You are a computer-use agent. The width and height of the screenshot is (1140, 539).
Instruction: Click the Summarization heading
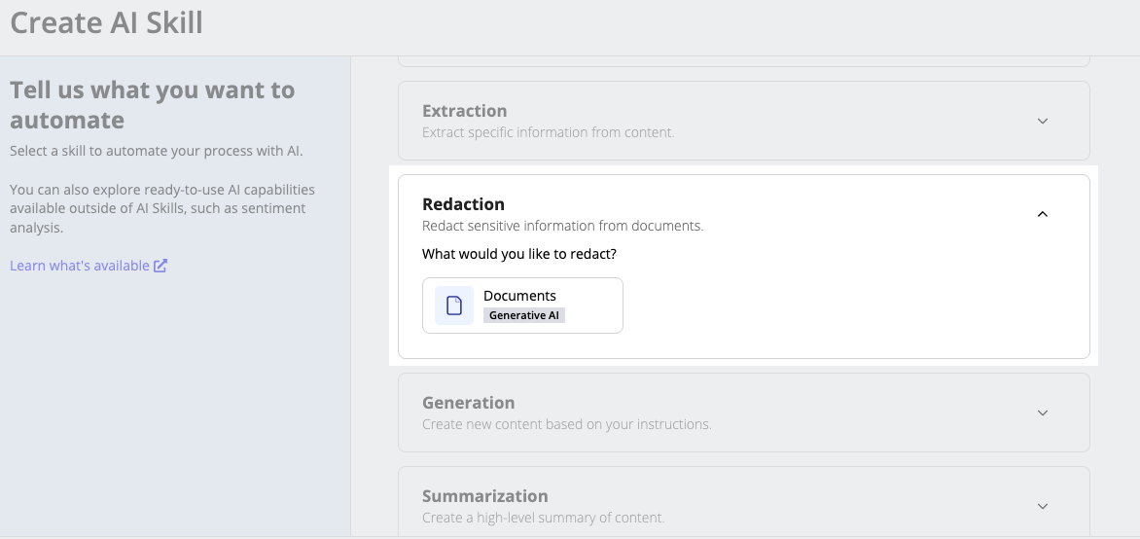coord(485,495)
